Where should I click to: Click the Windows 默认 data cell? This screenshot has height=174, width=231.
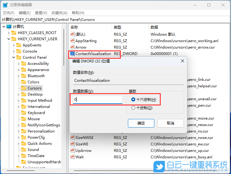(x=163, y=34)
